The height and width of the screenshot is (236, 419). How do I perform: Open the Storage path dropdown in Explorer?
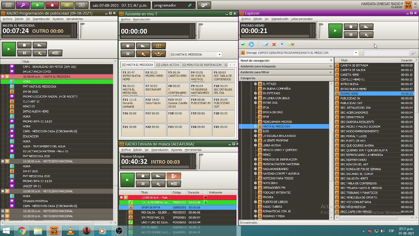tap(356, 53)
